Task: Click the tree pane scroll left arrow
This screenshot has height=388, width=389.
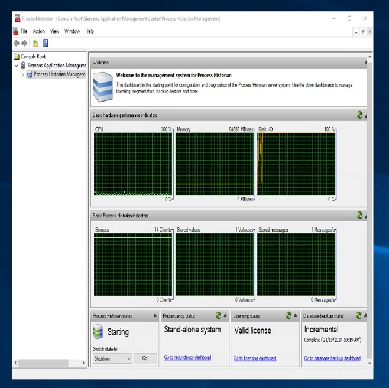Action: tap(15, 363)
